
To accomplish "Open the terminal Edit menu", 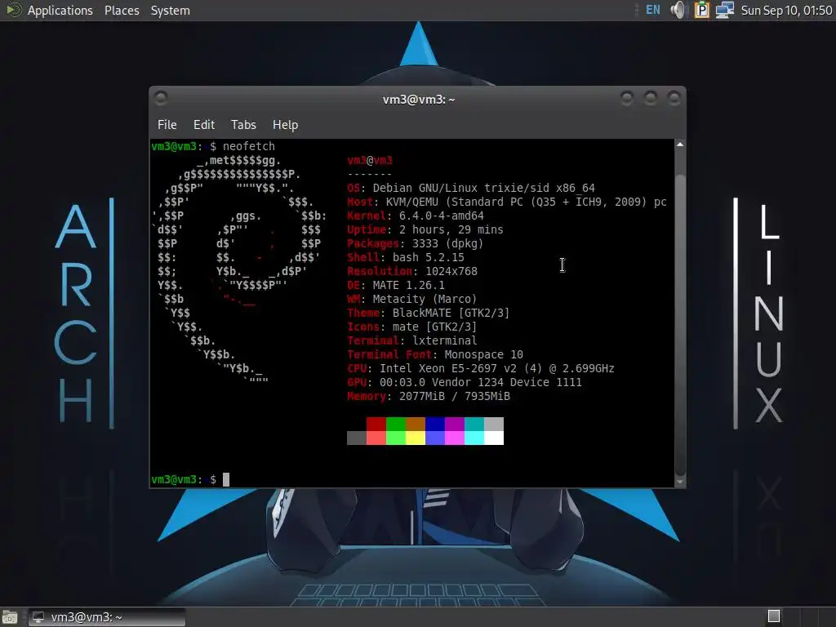I will [203, 125].
